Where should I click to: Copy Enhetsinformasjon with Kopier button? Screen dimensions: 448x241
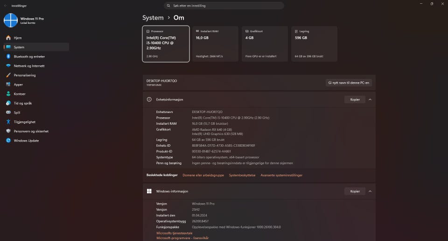click(x=355, y=99)
